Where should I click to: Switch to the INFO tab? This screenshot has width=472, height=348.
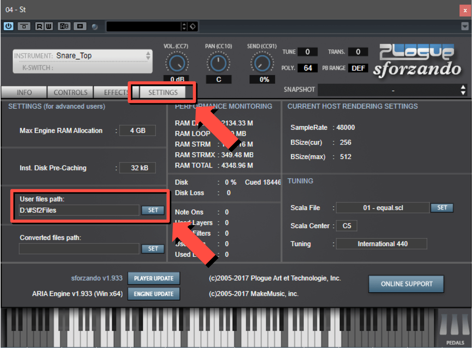[x=24, y=92]
